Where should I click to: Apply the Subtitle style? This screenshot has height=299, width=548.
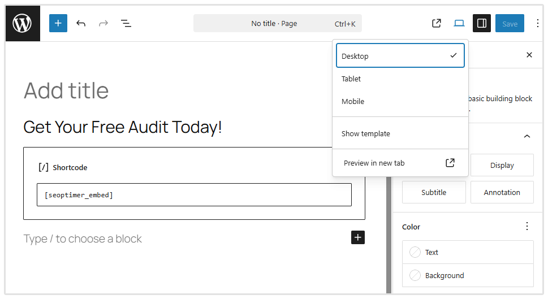434,192
